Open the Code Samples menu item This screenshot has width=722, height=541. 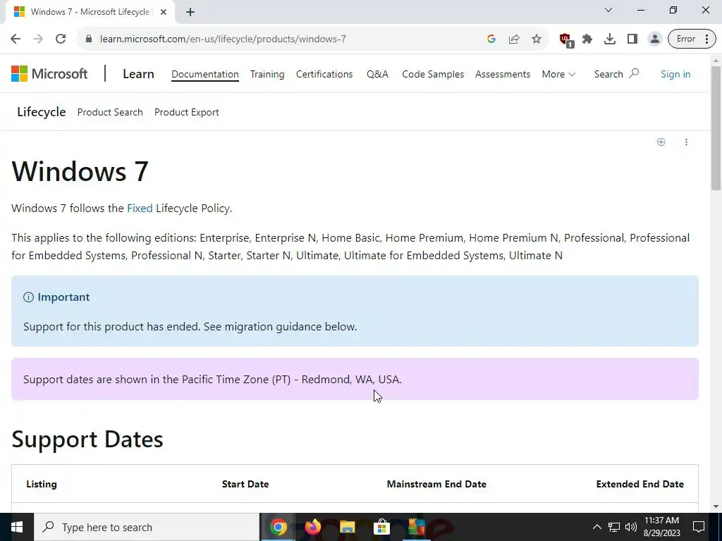pyautogui.click(x=433, y=74)
